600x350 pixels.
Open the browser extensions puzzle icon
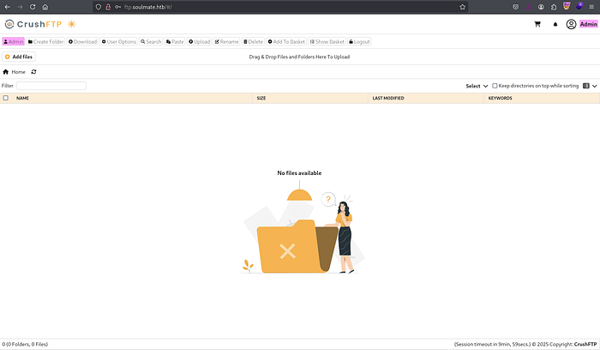[554, 7]
